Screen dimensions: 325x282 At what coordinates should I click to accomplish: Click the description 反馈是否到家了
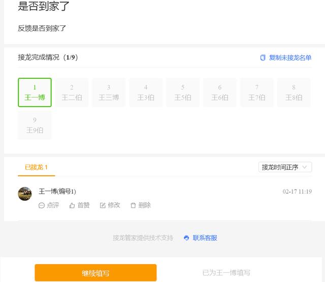(x=42, y=28)
